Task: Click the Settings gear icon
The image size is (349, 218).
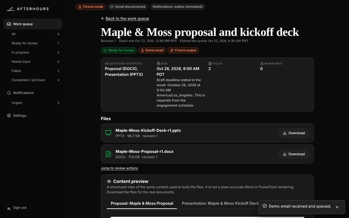Action: [x=9, y=115]
